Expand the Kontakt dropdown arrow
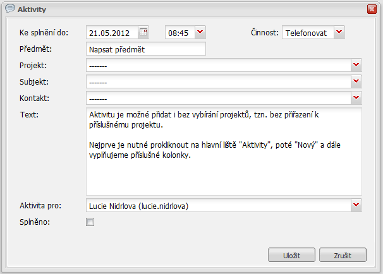The height and width of the screenshot is (274, 383). tap(356, 98)
